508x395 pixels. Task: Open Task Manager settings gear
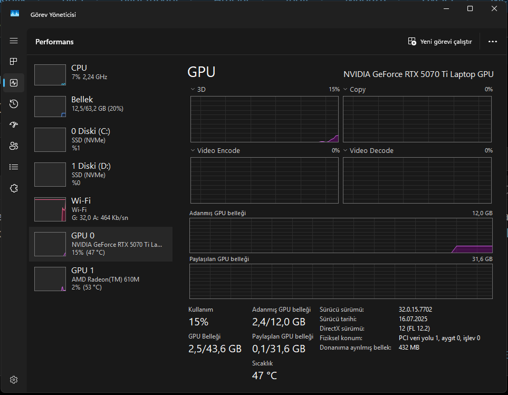pos(14,380)
